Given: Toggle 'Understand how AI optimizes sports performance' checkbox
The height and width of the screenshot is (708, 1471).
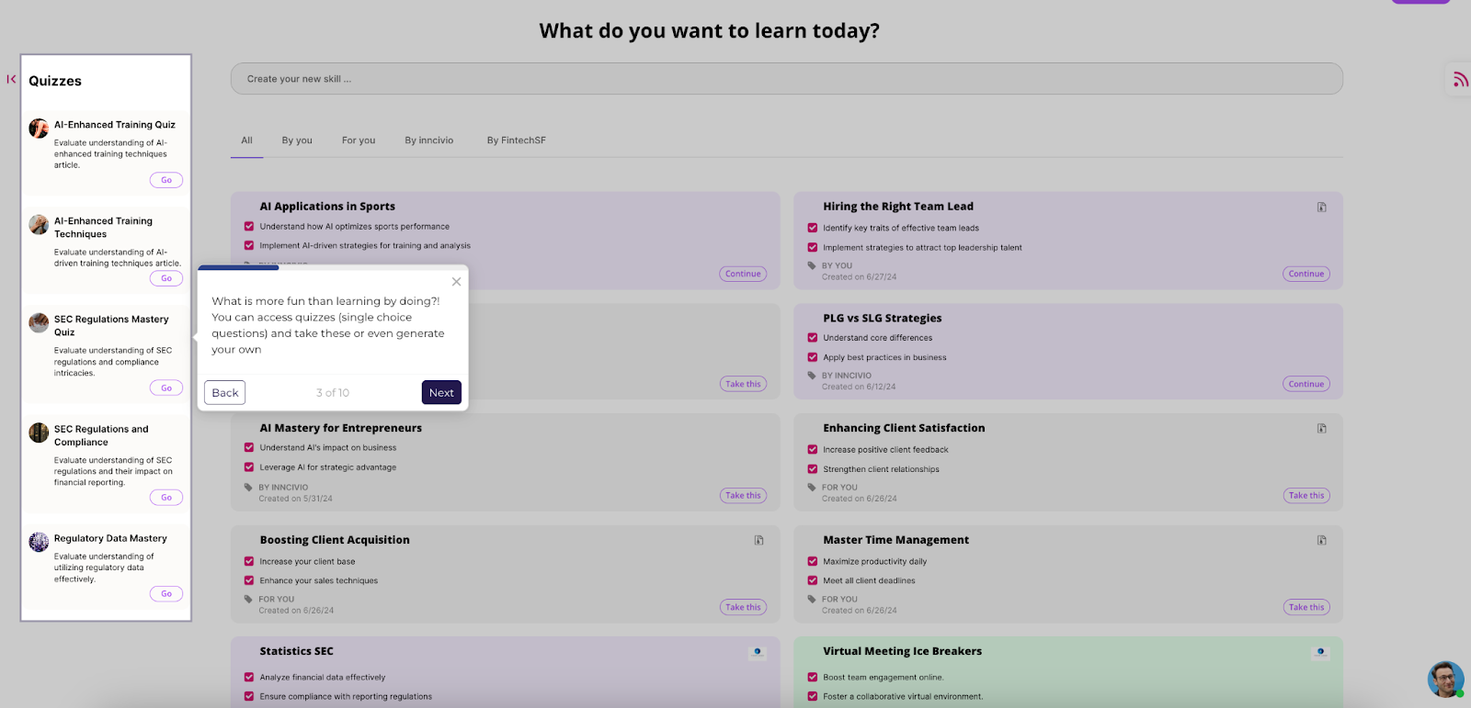Looking at the screenshot, I should point(249,226).
